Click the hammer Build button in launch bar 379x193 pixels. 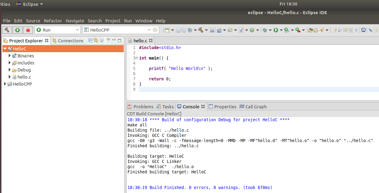7,30
